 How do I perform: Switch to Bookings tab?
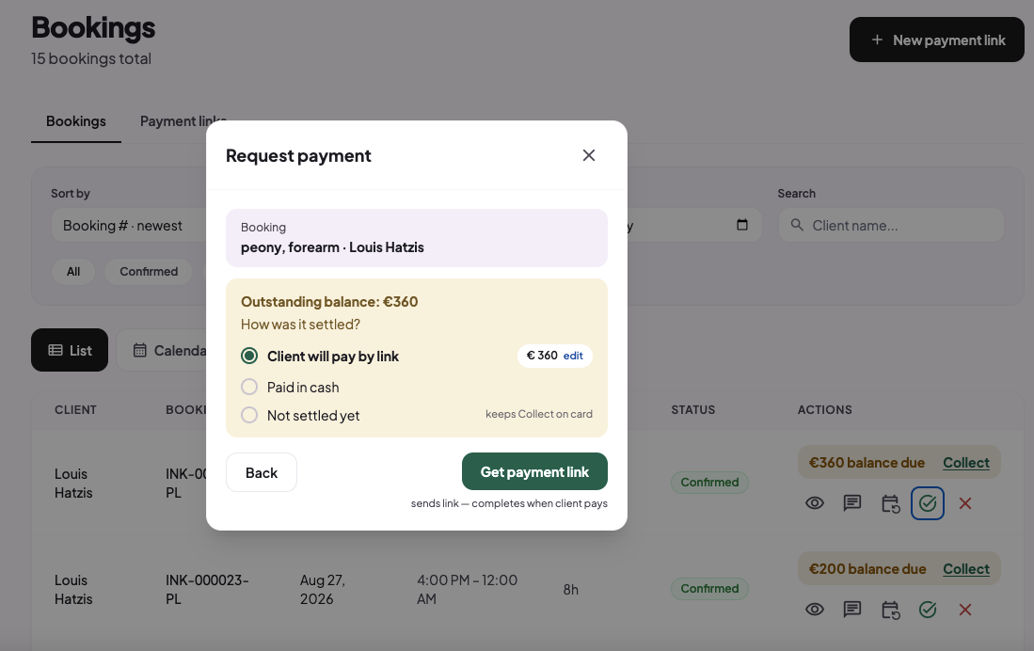point(76,121)
